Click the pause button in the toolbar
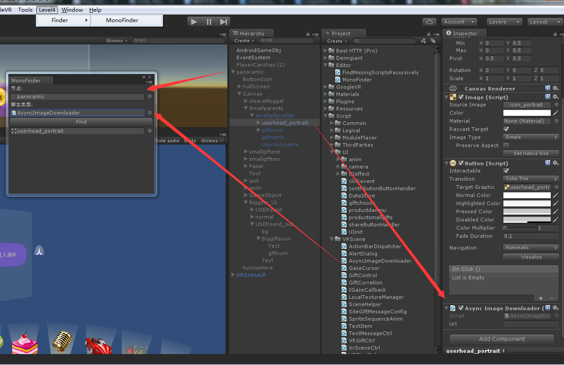Viewport: 564px width, 365px height. pyautogui.click(x=209, y=22)
